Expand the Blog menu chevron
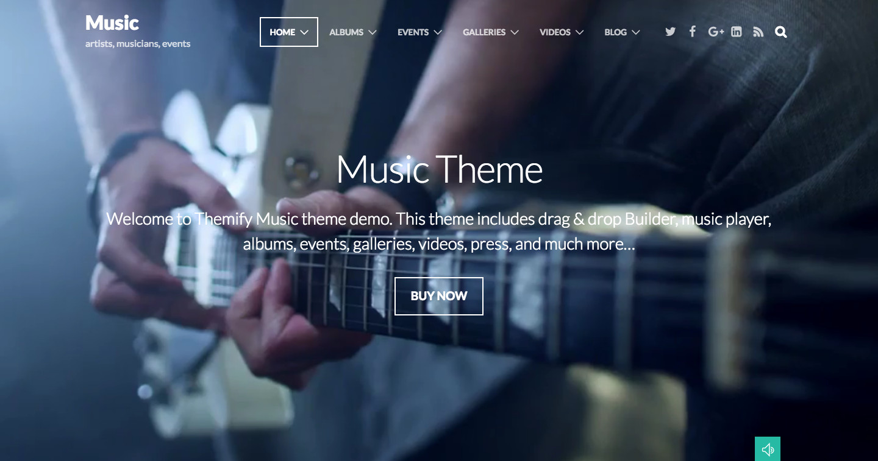 [636, 32]
